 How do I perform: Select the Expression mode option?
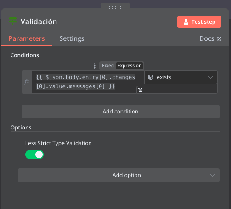pyautogui.click(x=130, y=66)
